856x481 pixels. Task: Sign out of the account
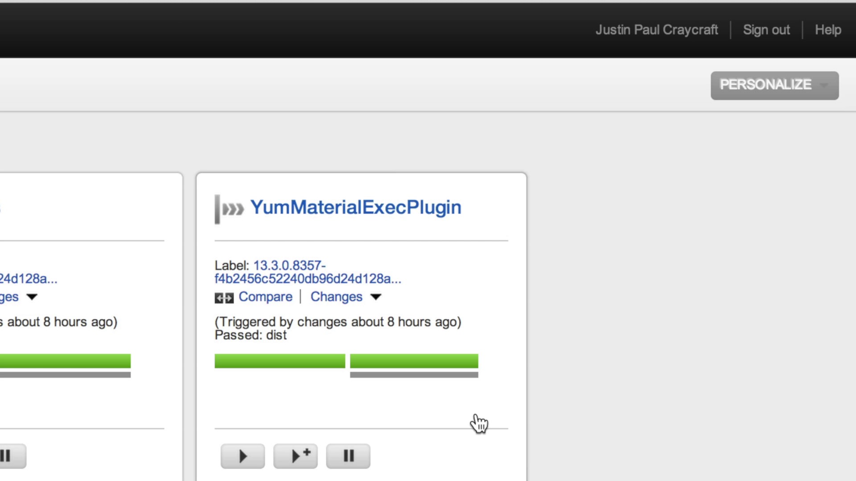[766, 30]
